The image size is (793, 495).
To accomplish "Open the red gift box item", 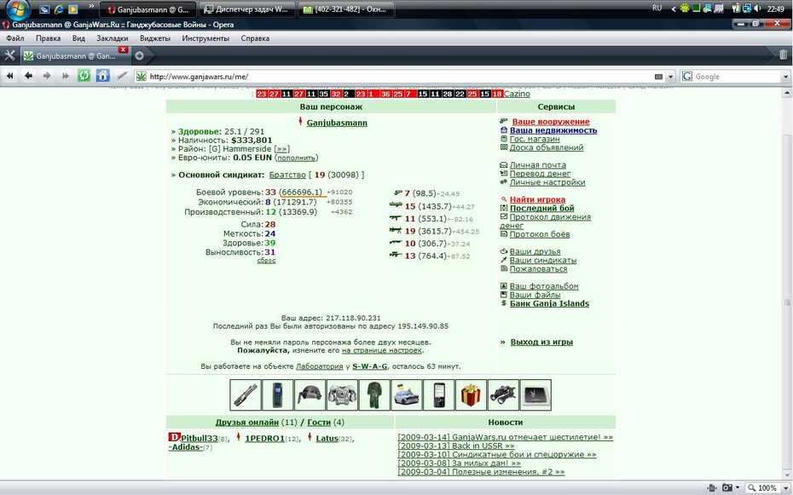I will [x=471, y=395].
